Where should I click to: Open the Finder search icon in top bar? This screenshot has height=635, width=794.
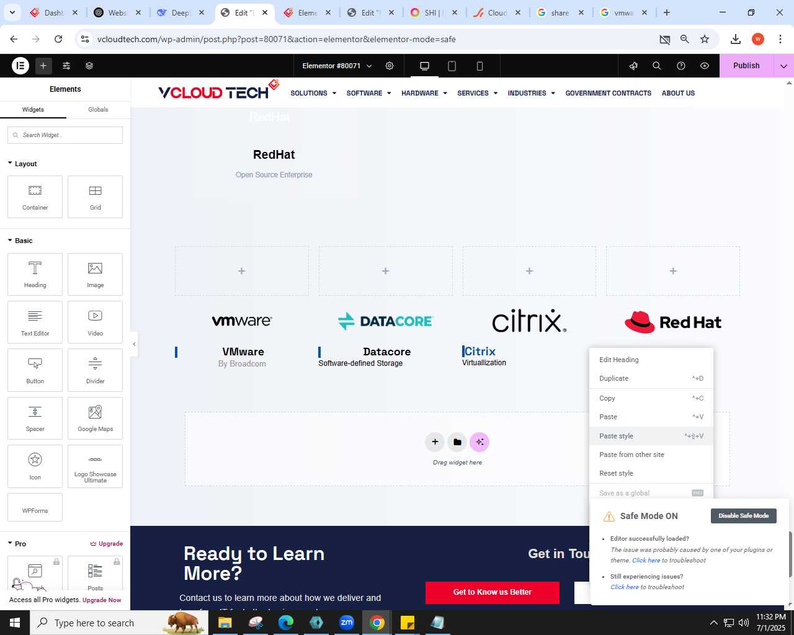[x=657, y=66]
